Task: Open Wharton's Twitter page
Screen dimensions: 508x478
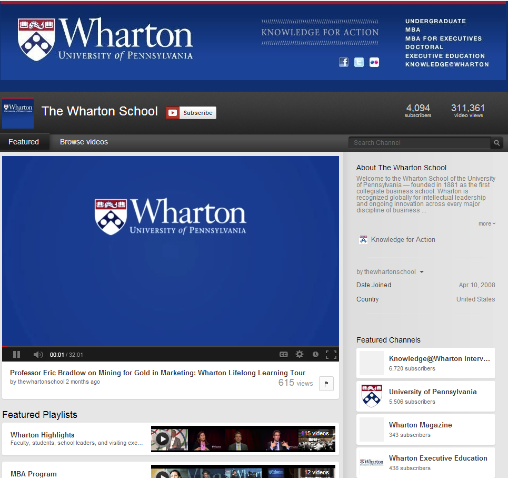Action: pos(359,62)
